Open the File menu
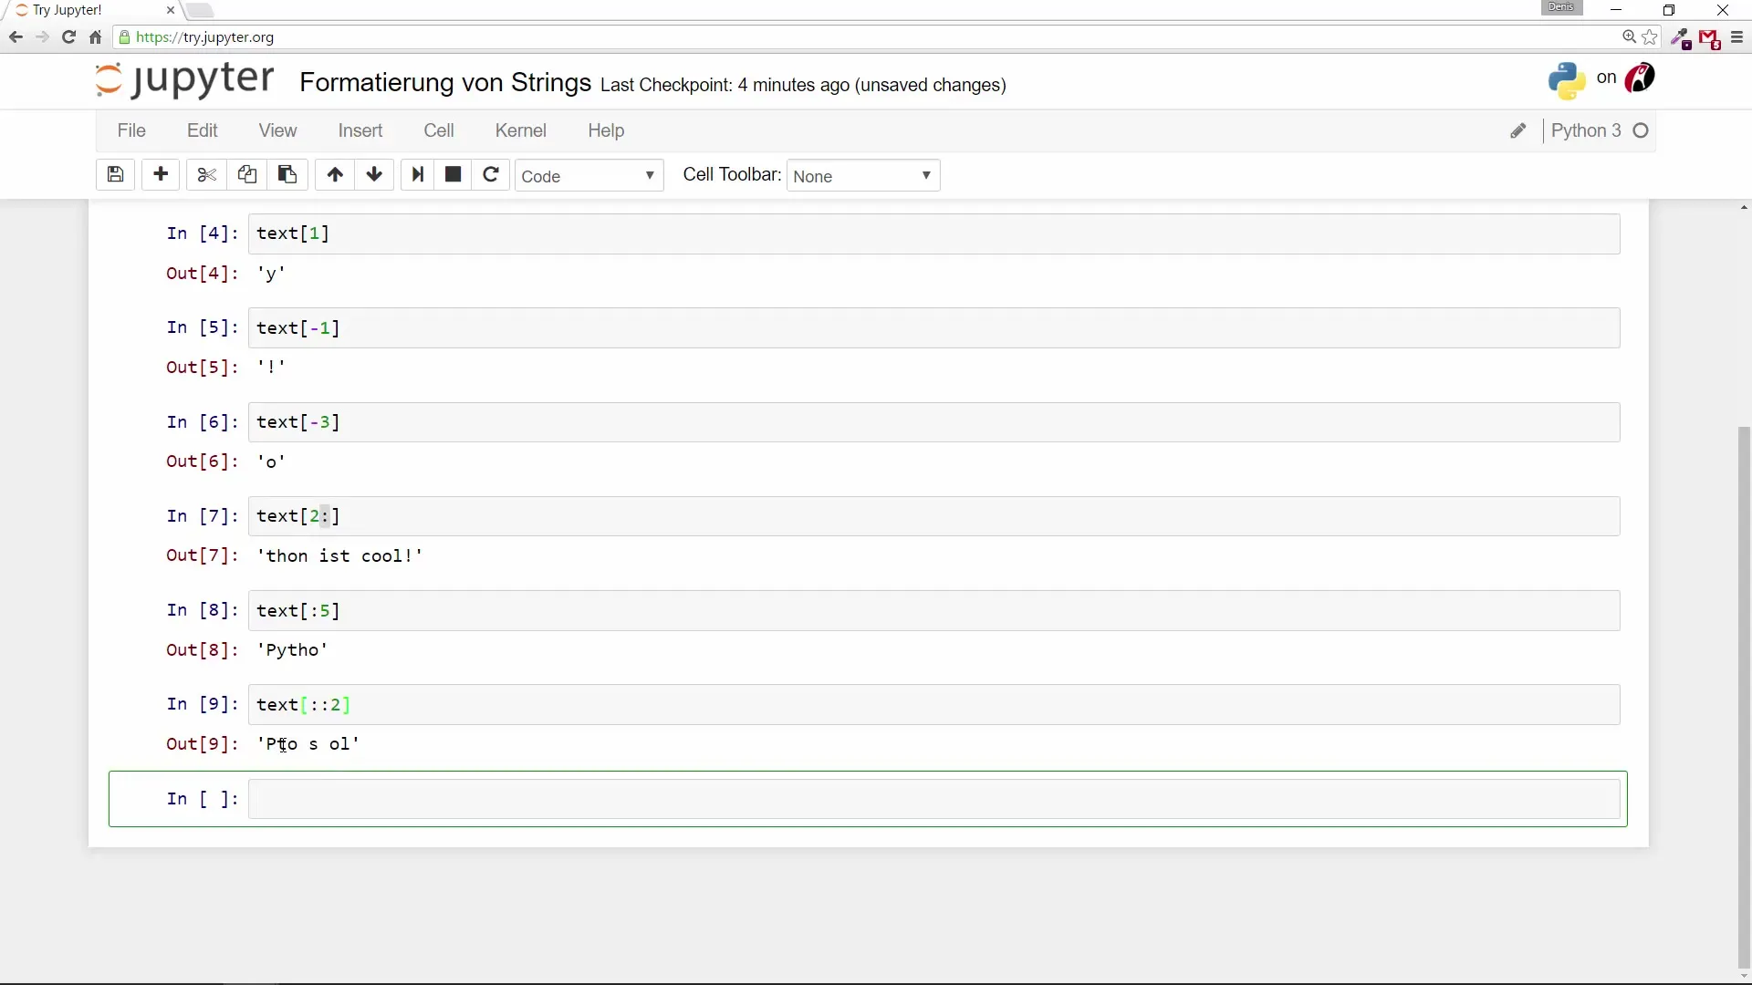 point(131,131)
